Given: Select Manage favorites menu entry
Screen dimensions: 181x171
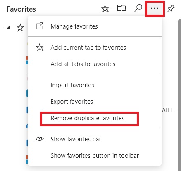Looking at the screenshot, I should tap(95, 26).
